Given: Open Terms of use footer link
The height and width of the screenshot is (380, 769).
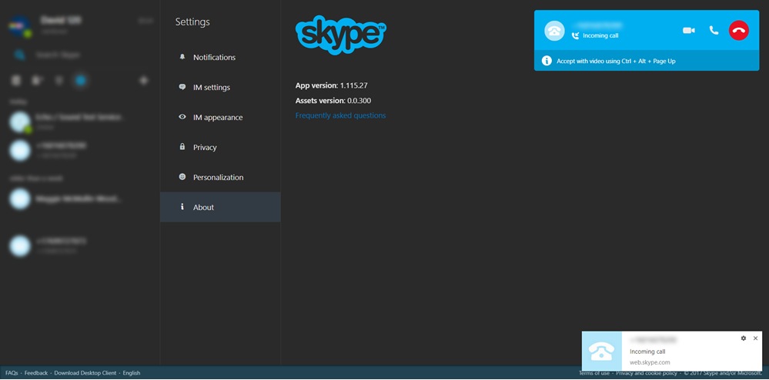Looking at the screenshot, I should tap(594, 373).
